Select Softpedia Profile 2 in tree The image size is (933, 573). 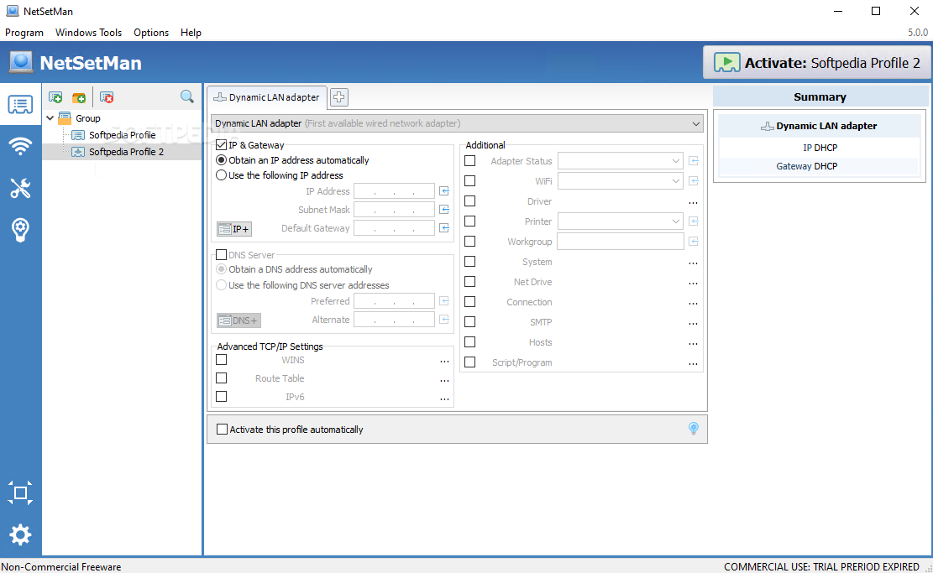click(x=126, y=152)
